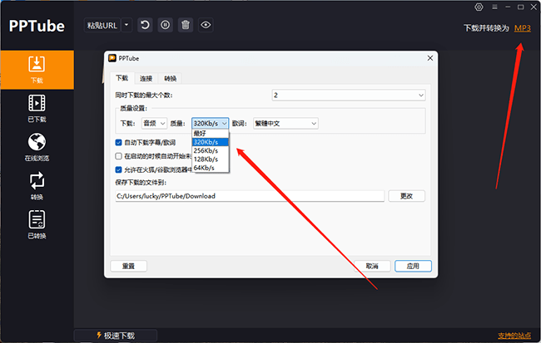Select 256Kb/s quality option

pos(210,150)
